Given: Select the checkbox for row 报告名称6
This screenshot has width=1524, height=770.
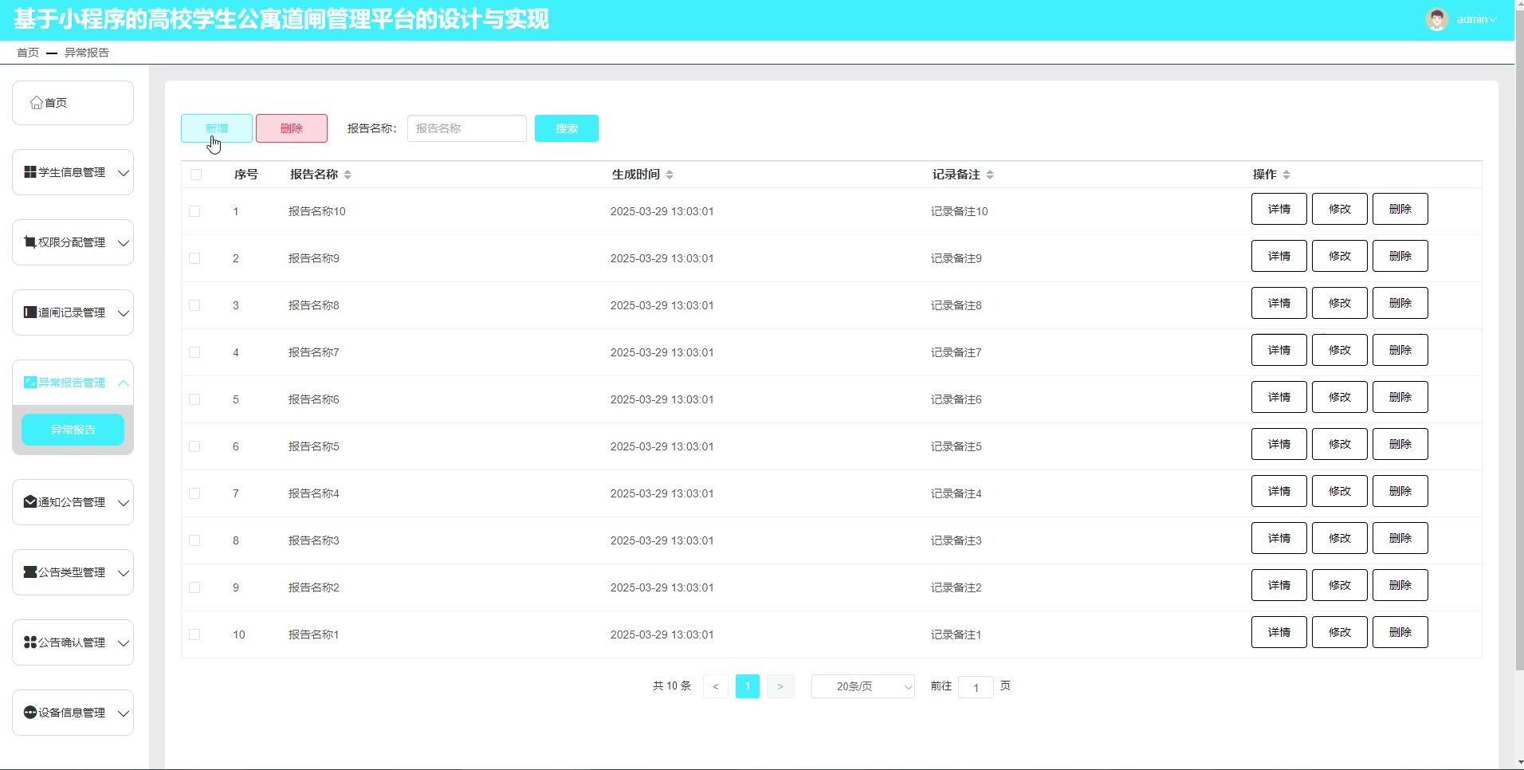Looking at the screenshot, I should pos(194,399).
